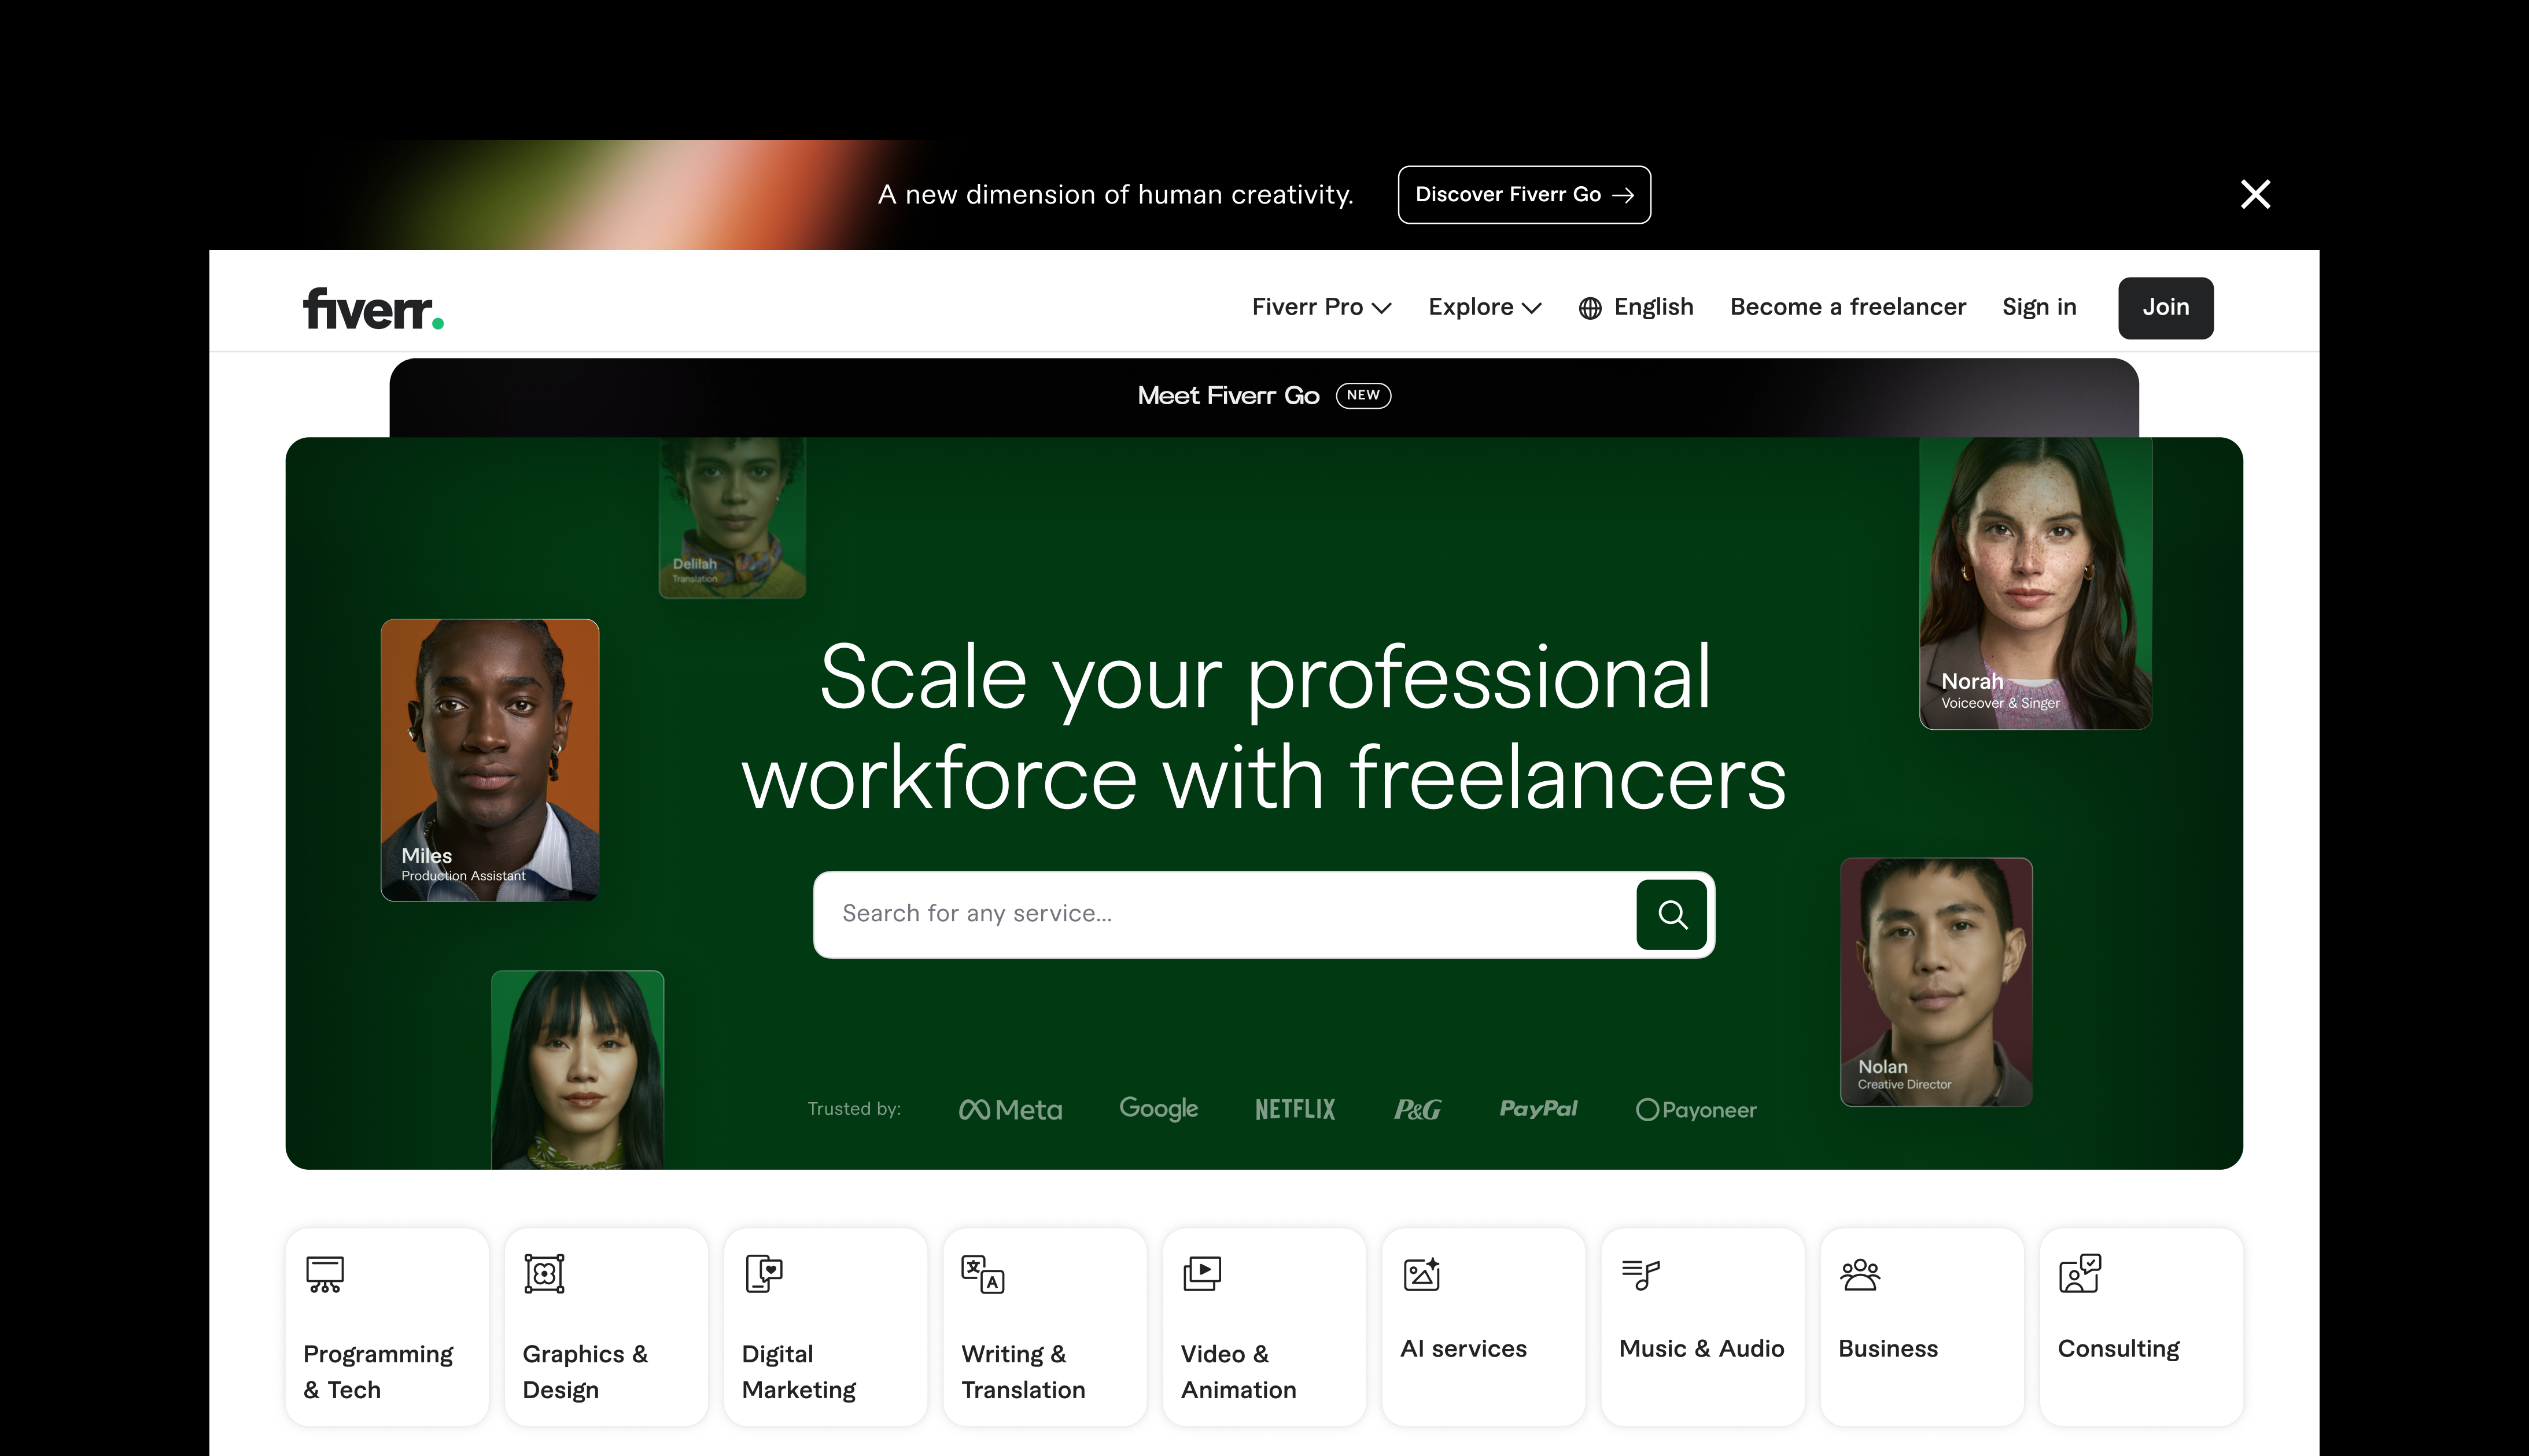Click the Join button

coord(2165,307)
